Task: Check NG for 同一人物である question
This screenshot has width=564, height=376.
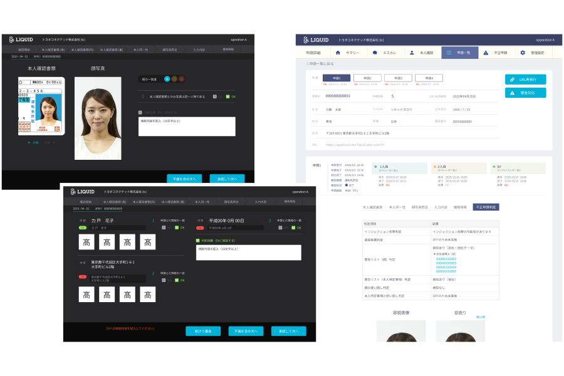Action: tap(215, 97)
